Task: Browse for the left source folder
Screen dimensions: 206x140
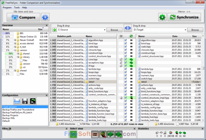Action: click(114, 30)
